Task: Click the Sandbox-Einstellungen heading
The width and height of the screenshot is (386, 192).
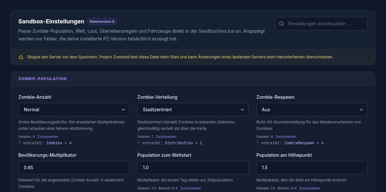Action: (x=51, y=21)
